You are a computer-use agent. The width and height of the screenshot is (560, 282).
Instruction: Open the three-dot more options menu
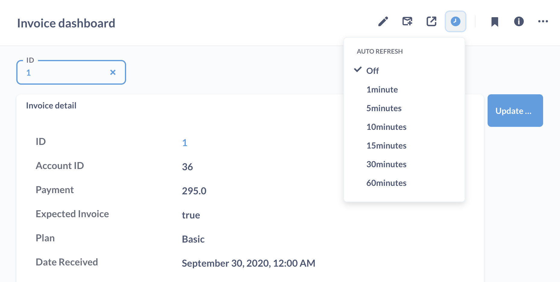click(x=543, y=21)
